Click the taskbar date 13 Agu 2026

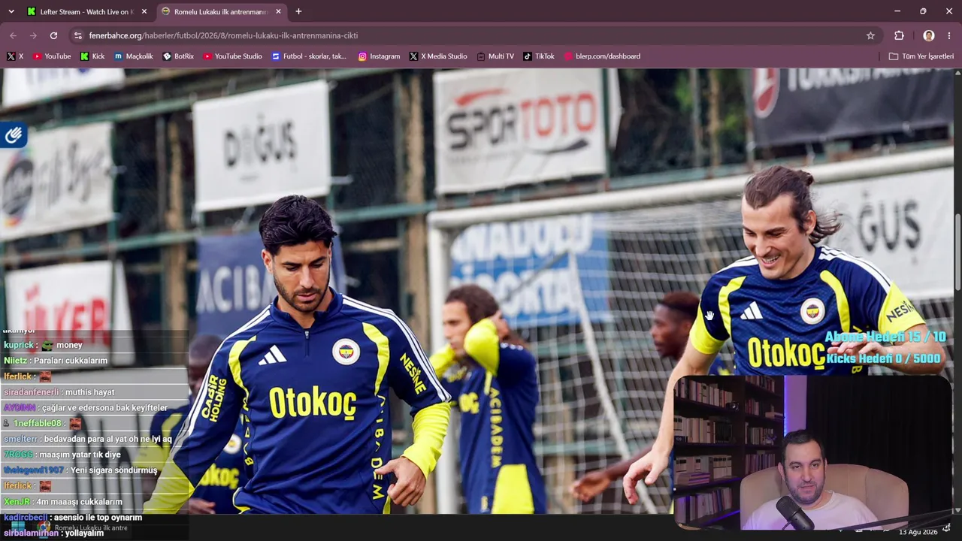tap(918, 532)
